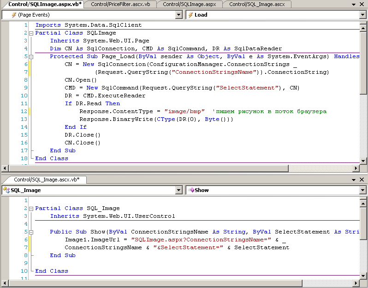Select the Control/SQLImage.aspx.vb* tab
This screenshot has height=288, width=368.
click(45, 4)
